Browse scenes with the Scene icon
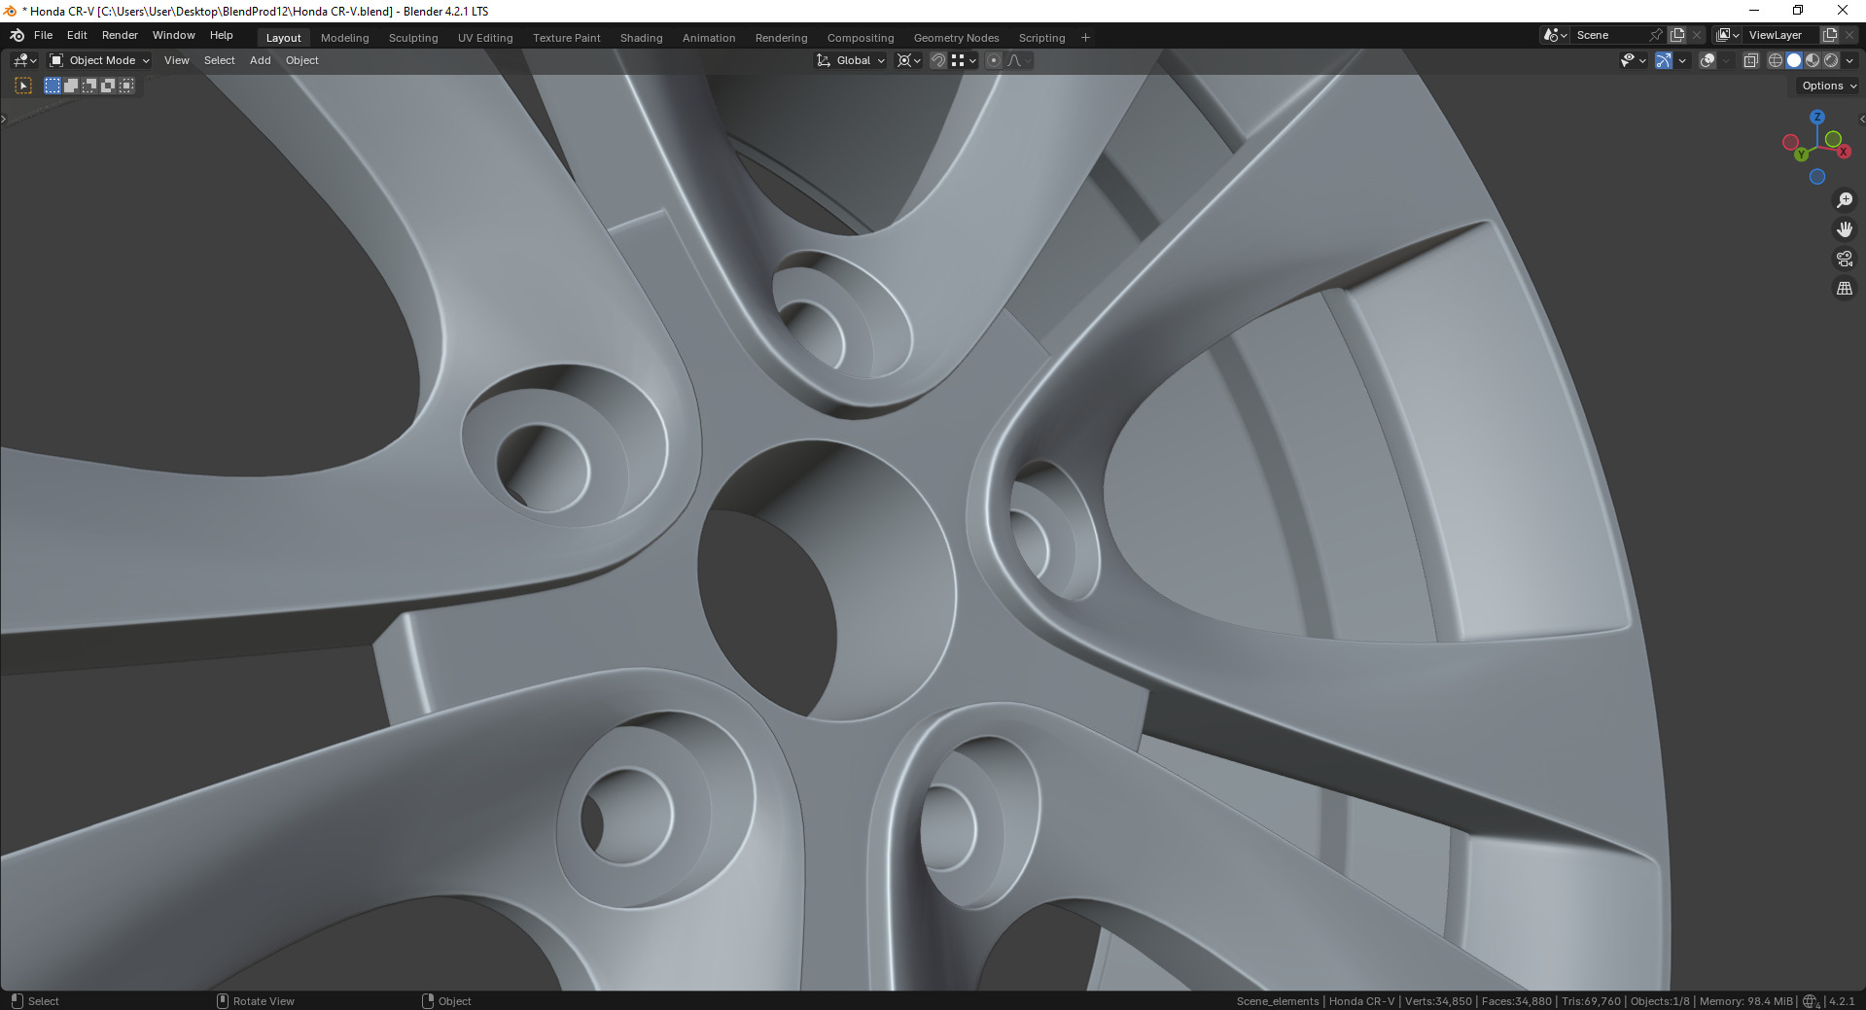The width and height of the screenshot is (1866, 1010). click(x=1556, y=35)
